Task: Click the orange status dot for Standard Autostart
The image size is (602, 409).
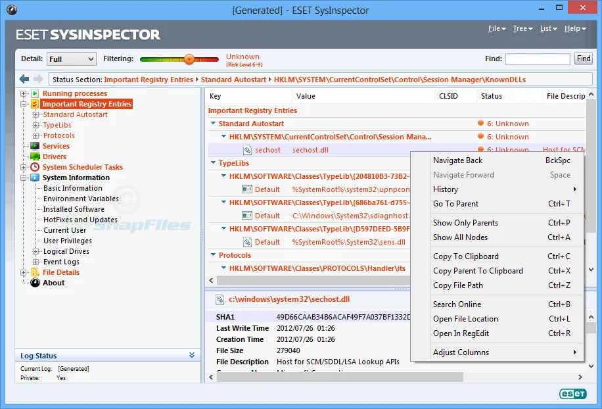Action: coord(480,123)
